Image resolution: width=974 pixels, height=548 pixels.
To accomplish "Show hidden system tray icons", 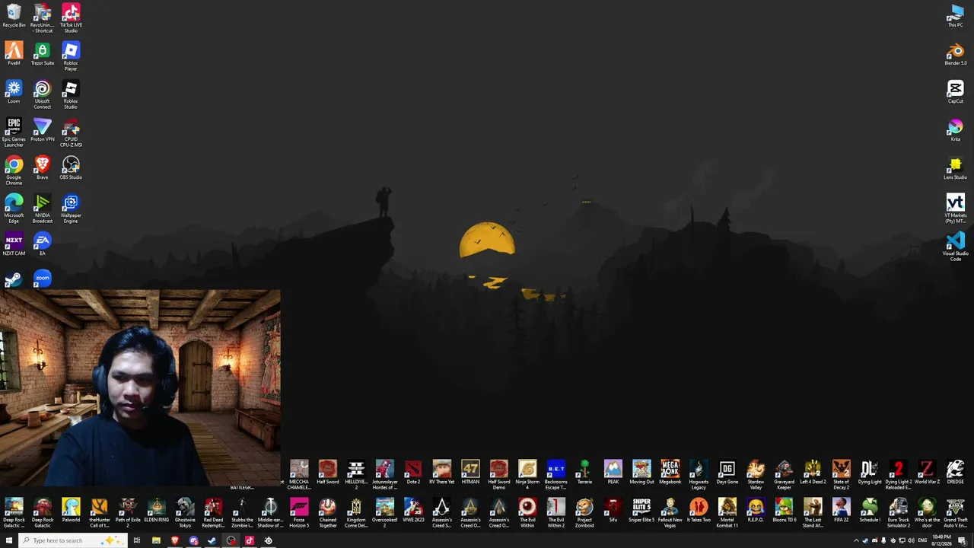I will point(856,540).
